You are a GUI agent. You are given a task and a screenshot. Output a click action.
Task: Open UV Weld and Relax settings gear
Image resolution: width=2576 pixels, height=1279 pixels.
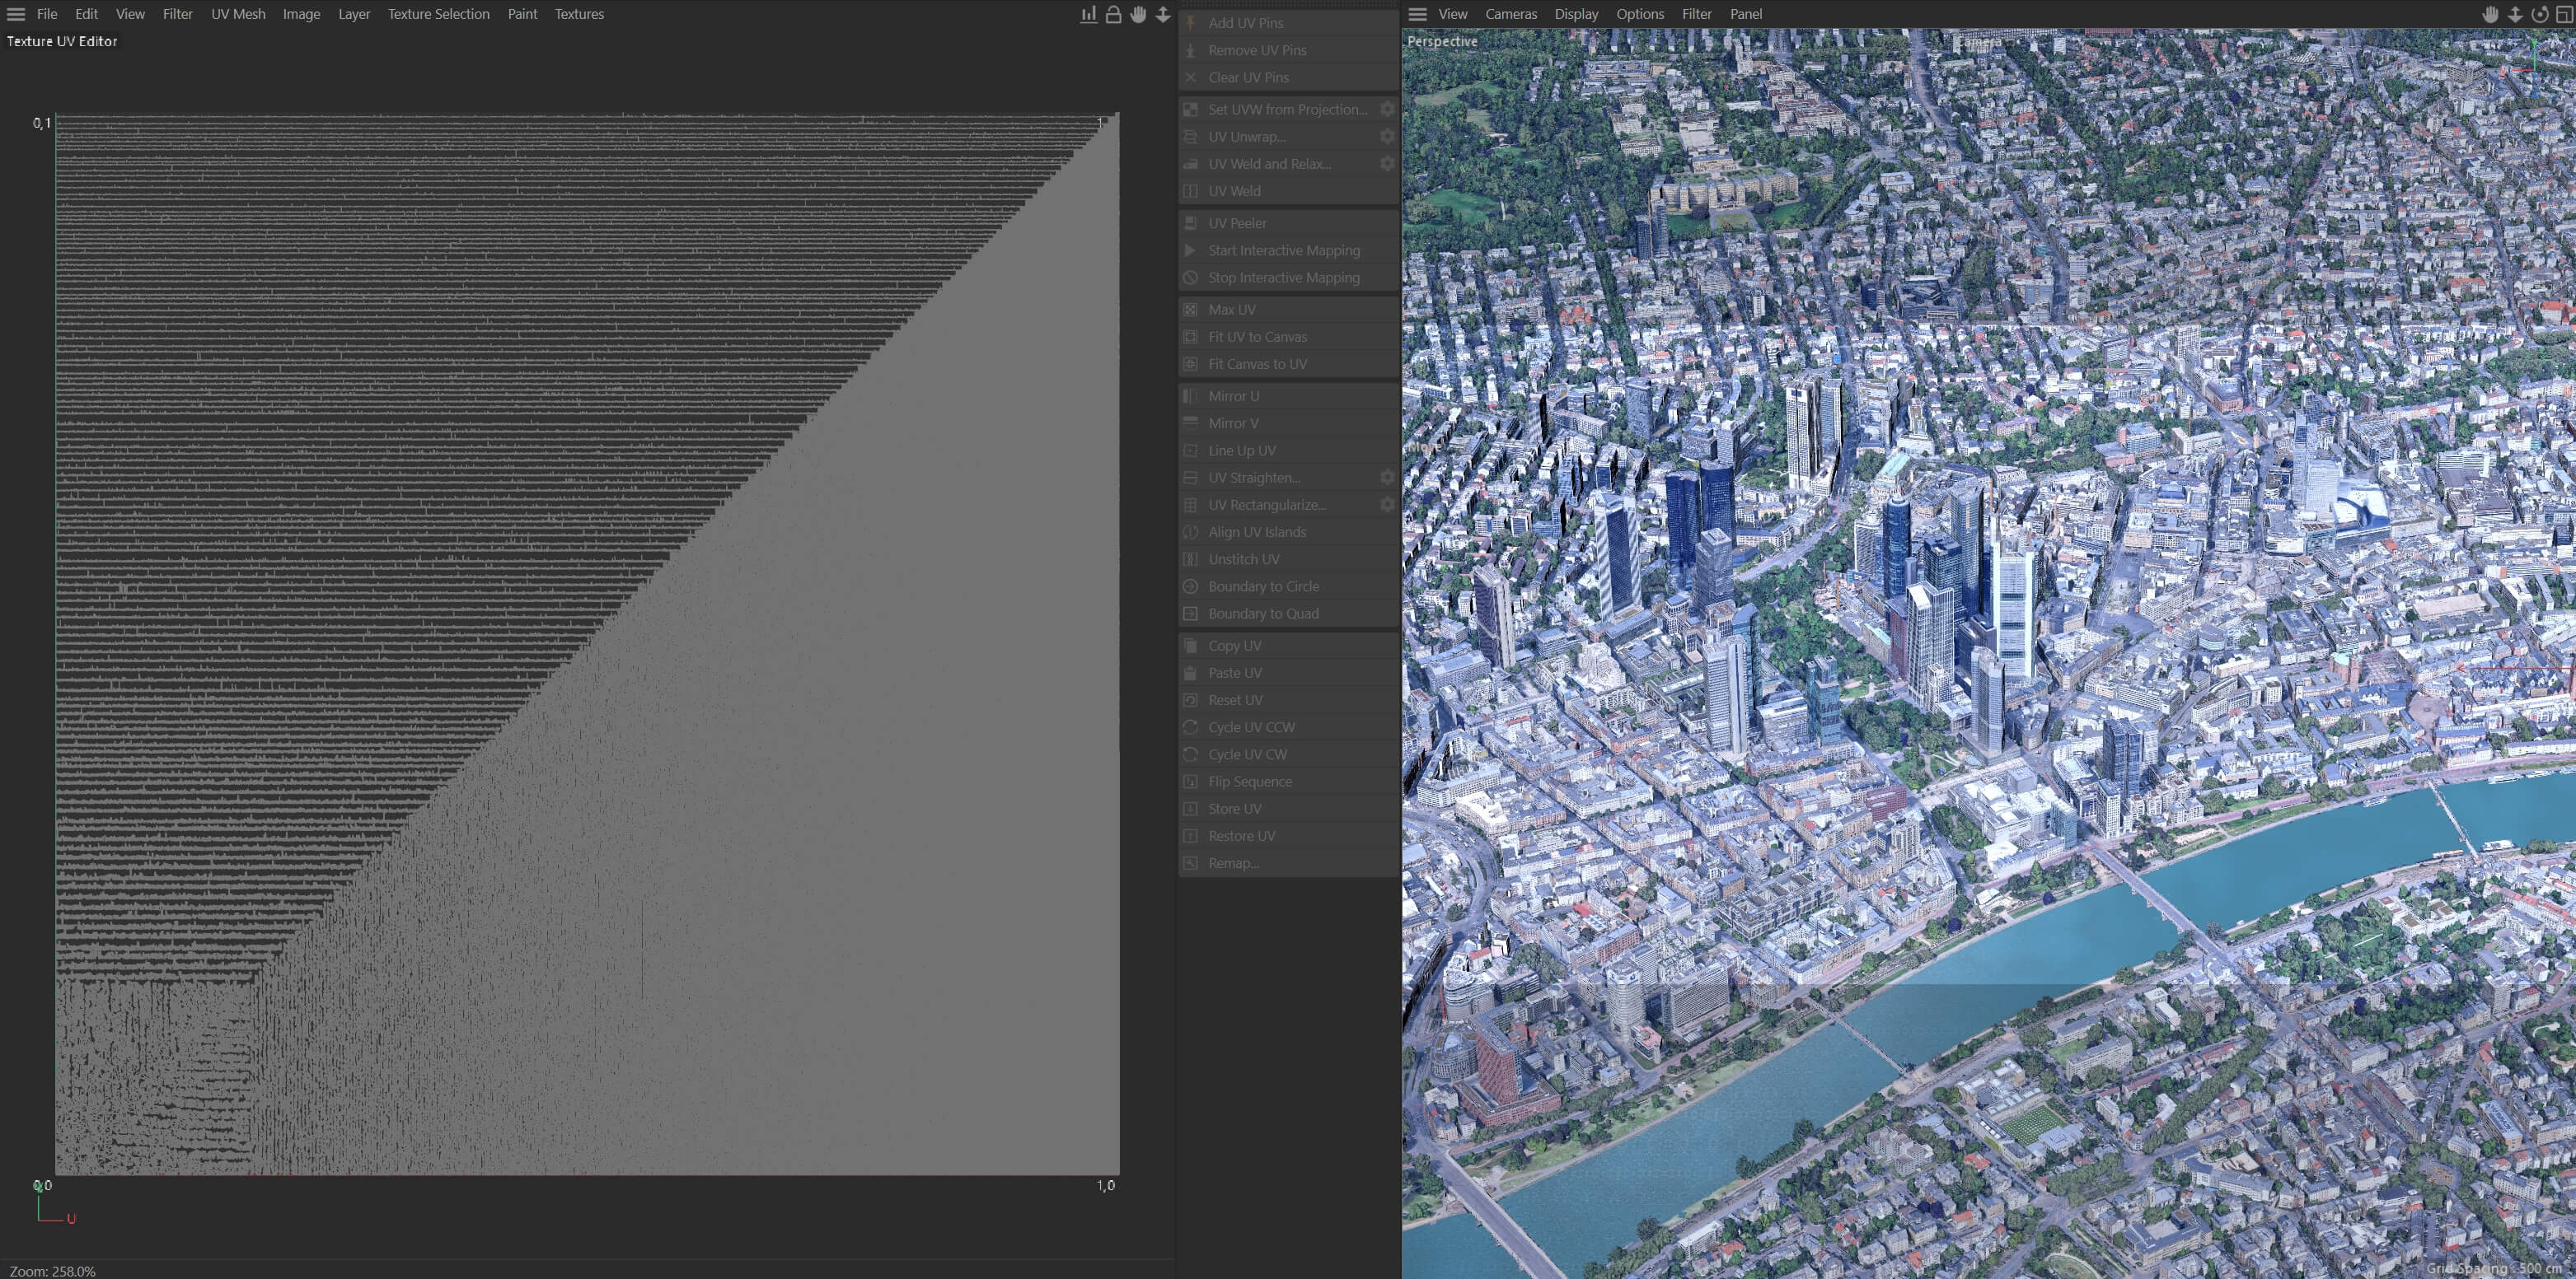tap(1387, 163)
